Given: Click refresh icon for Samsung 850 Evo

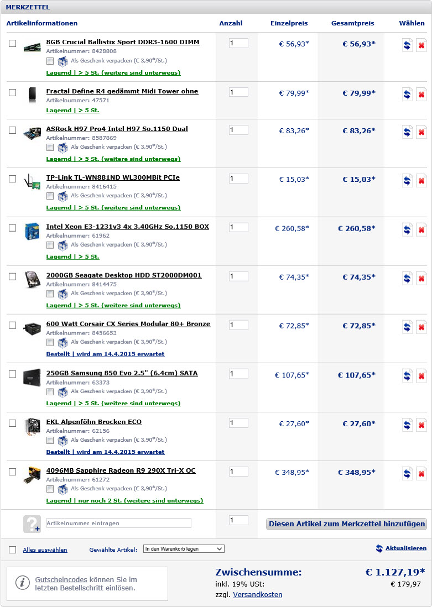Looking at the screenshot, I should tap(408, 376).
